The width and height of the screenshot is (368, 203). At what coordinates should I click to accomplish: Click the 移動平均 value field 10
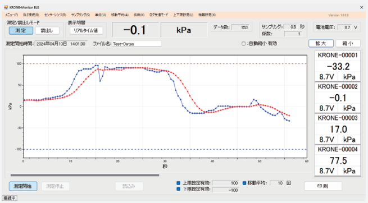click(277, 183)
